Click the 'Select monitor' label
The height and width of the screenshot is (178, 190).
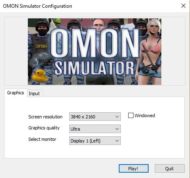[42, 139]
